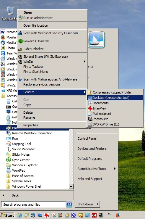Click the Mozilla Firefox icon in programs list
Viewport: 145px width, 219px height.
(x=3, y=37)
